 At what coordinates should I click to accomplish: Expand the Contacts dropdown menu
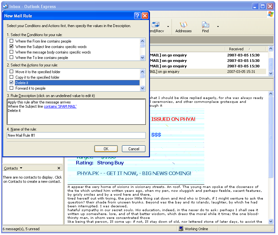tap(21, 168)
